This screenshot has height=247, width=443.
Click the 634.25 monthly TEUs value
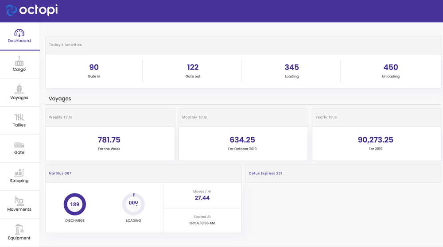(242, 140)
